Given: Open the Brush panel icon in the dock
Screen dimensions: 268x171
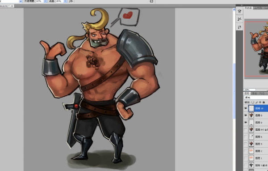Looking at the screenshot, I should click(x=239, y=11).
